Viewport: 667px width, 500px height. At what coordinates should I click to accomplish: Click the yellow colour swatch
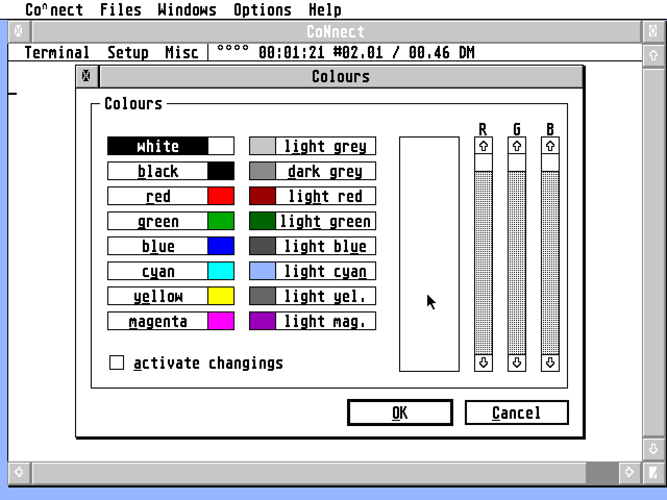tap(221, 296)
